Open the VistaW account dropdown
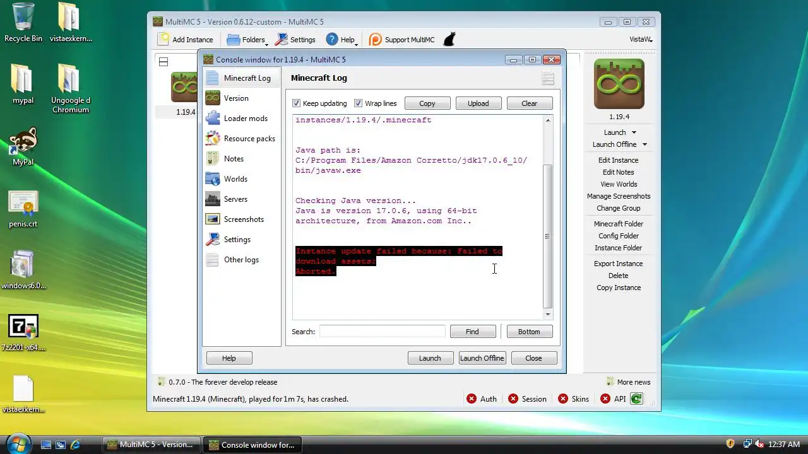This screenshot has height=454, width=808. tap(641, 39)
